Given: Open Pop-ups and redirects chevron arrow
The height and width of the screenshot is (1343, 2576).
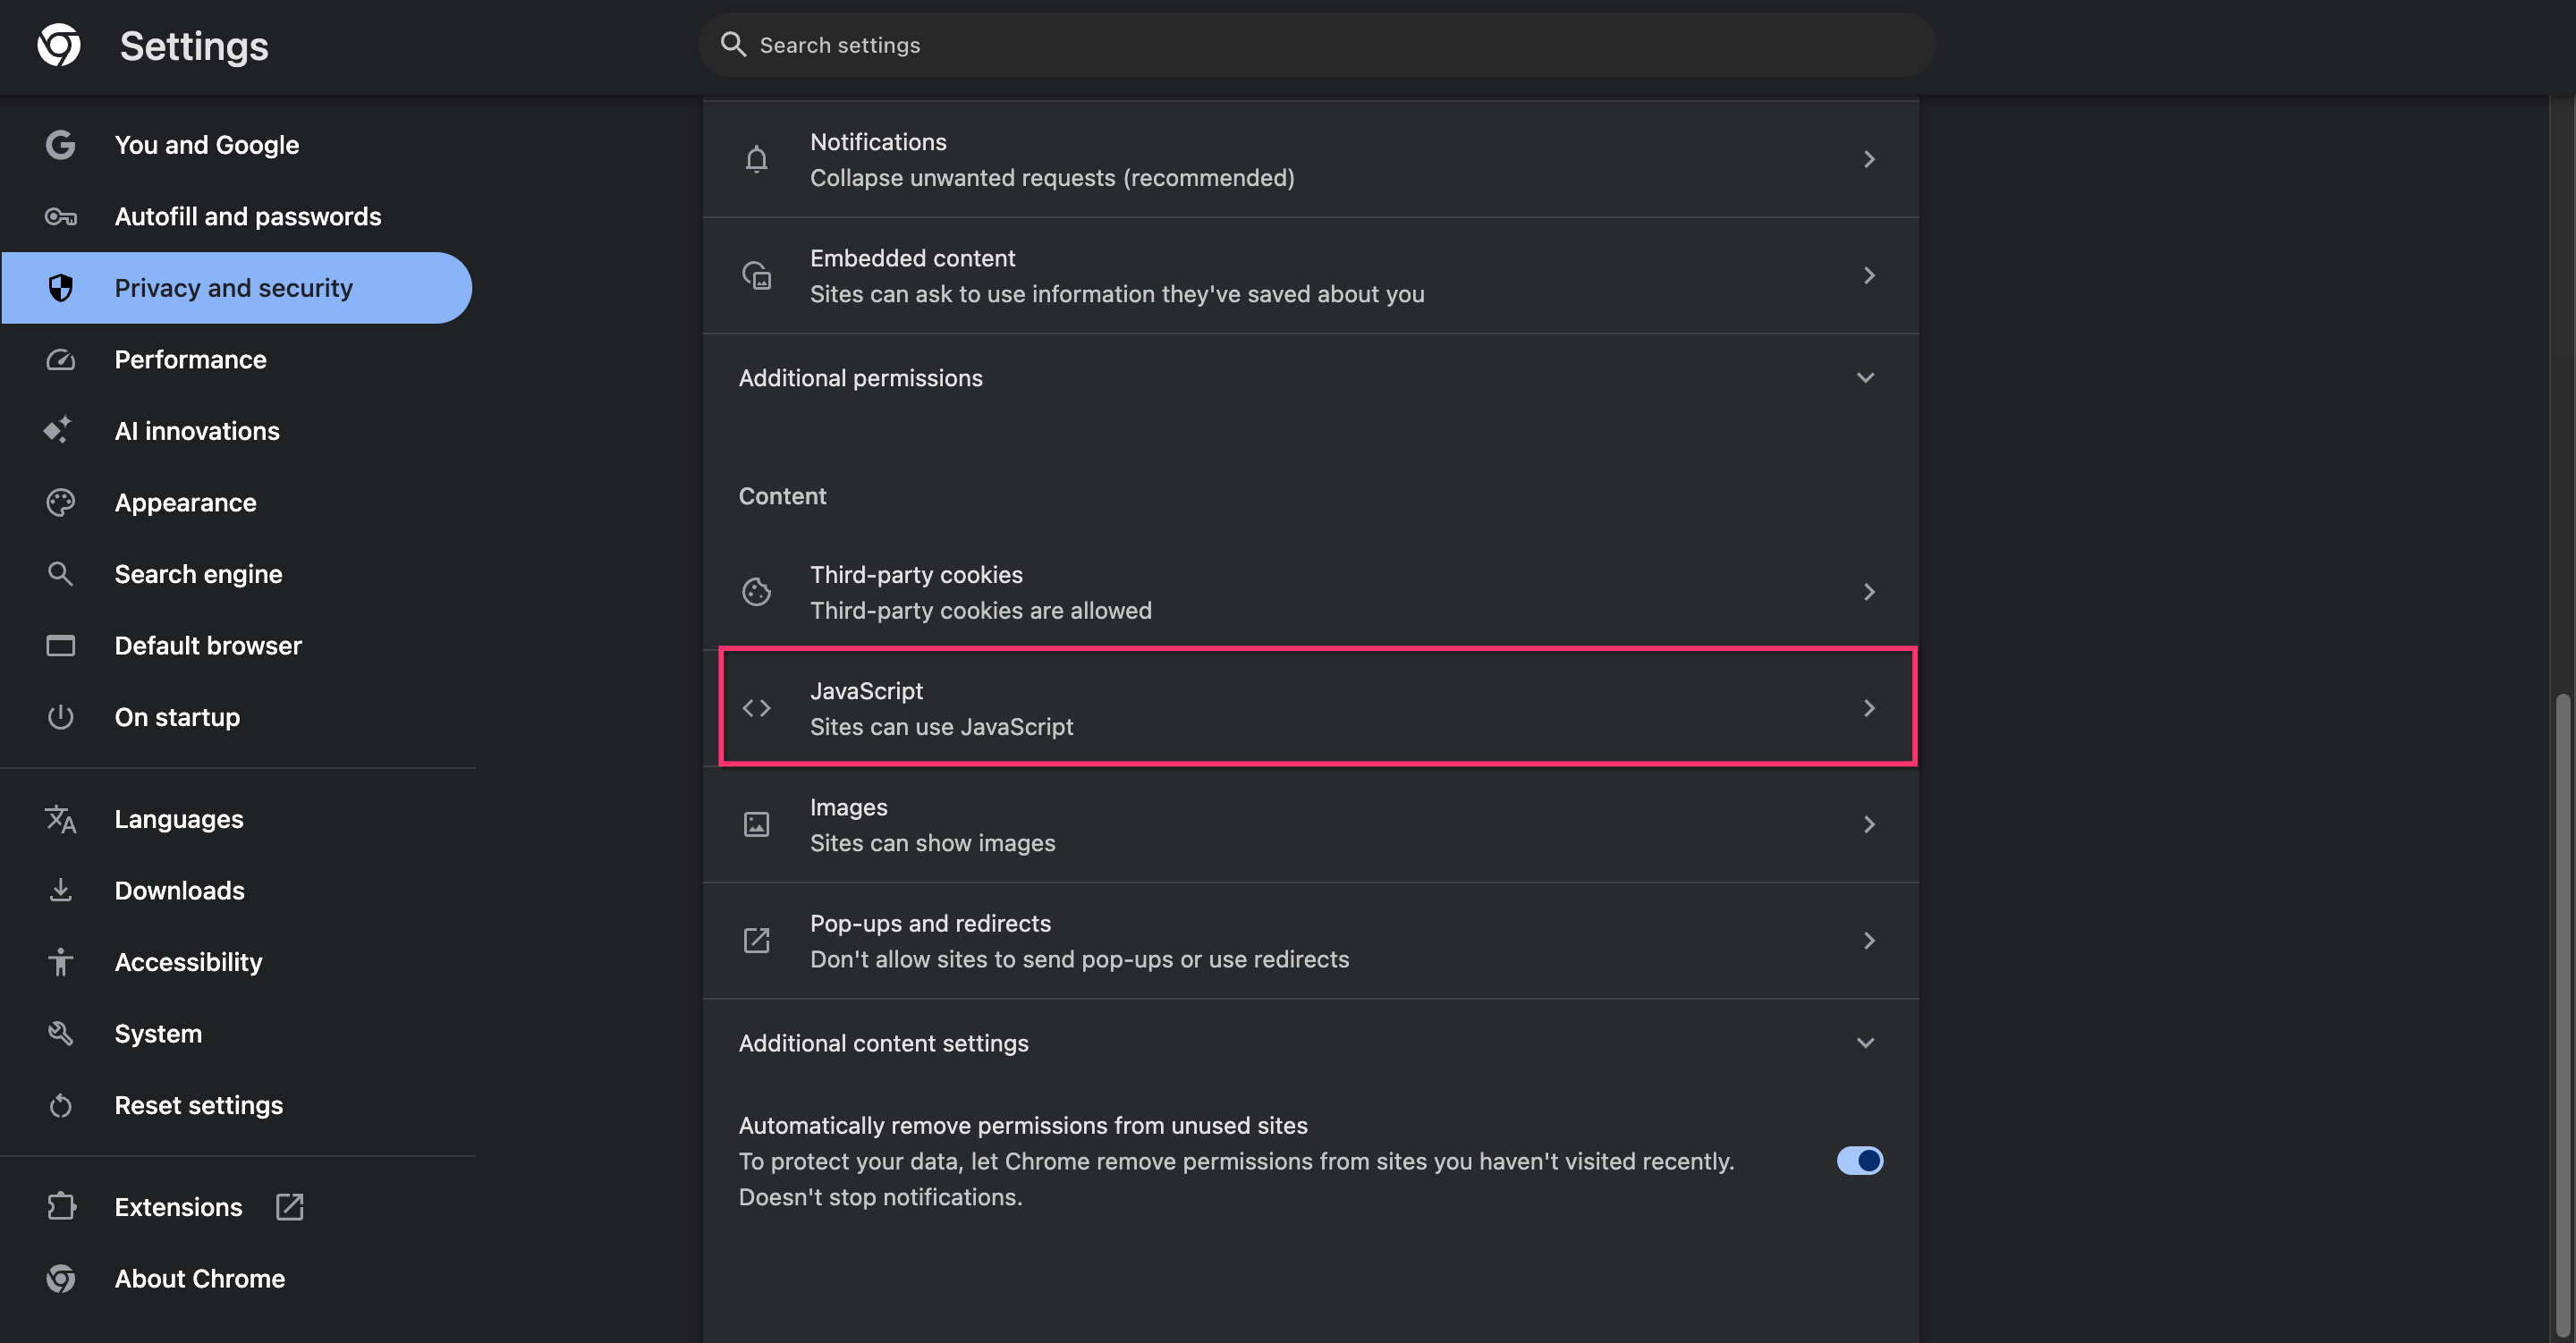Looking at the screenshot, I should [x=1869, y=941].
